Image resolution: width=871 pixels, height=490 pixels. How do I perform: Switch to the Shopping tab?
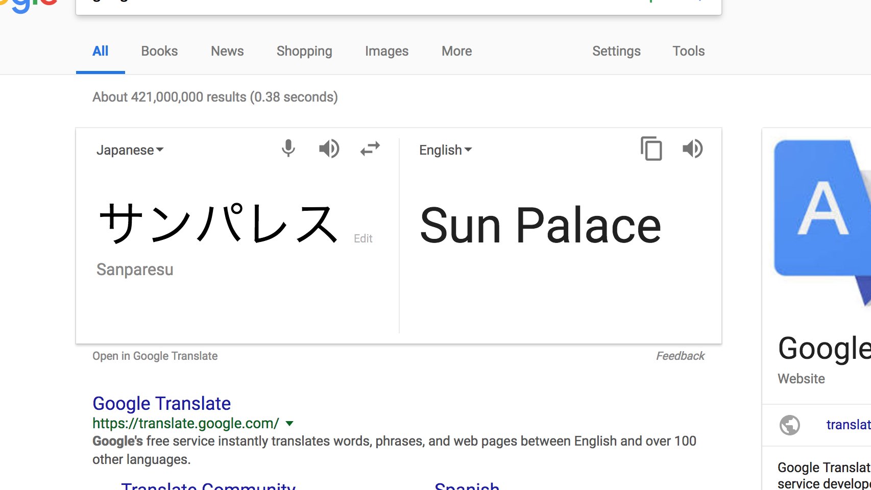pyautogui.click(x=304, y=51)
